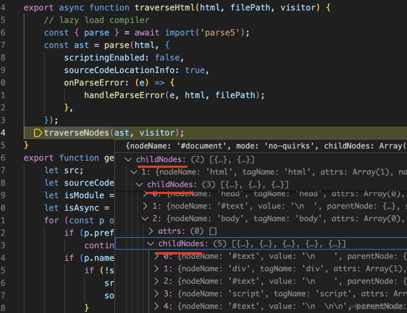Click the filePath parameter in function signature
Viewport: 407px width, 313px height.
coord(250,8)
